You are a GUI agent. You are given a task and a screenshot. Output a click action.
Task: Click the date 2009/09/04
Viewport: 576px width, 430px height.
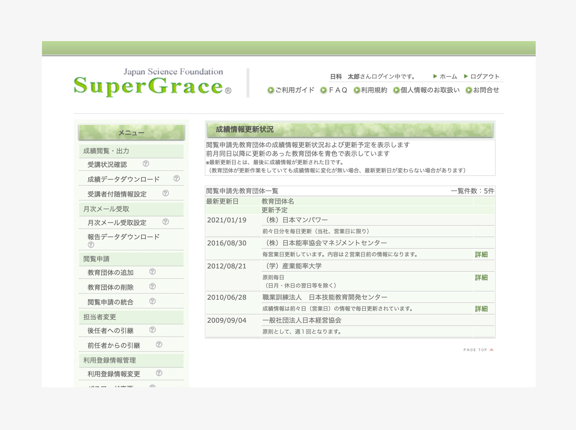click(x=227, y=320)
